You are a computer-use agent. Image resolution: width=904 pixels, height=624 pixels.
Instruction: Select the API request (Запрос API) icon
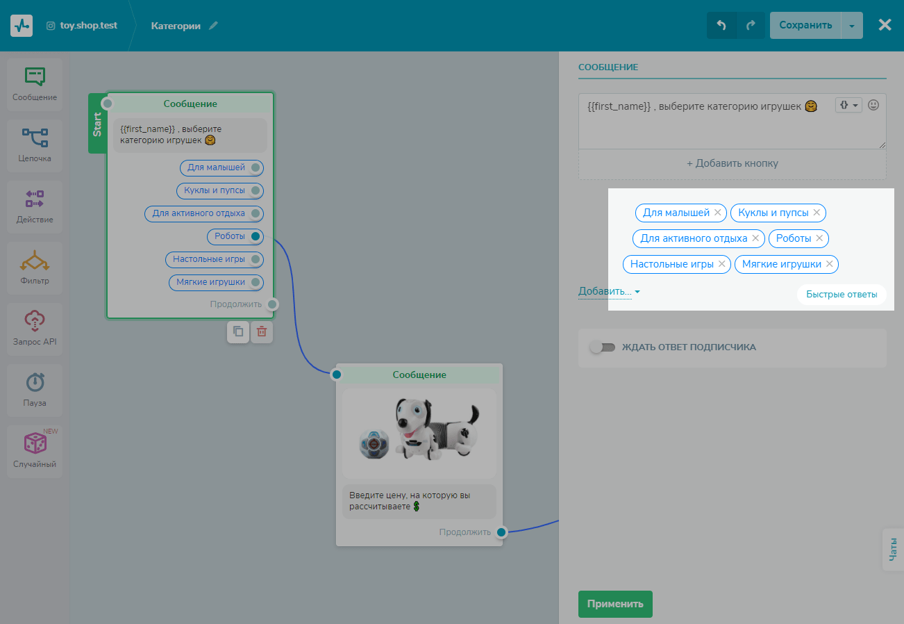[35, 322]
